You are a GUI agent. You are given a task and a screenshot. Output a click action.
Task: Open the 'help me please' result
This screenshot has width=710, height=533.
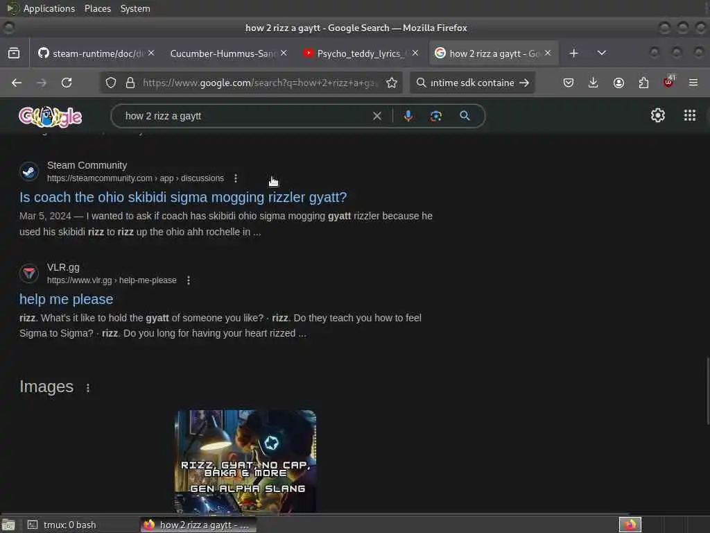coord(66,300)
